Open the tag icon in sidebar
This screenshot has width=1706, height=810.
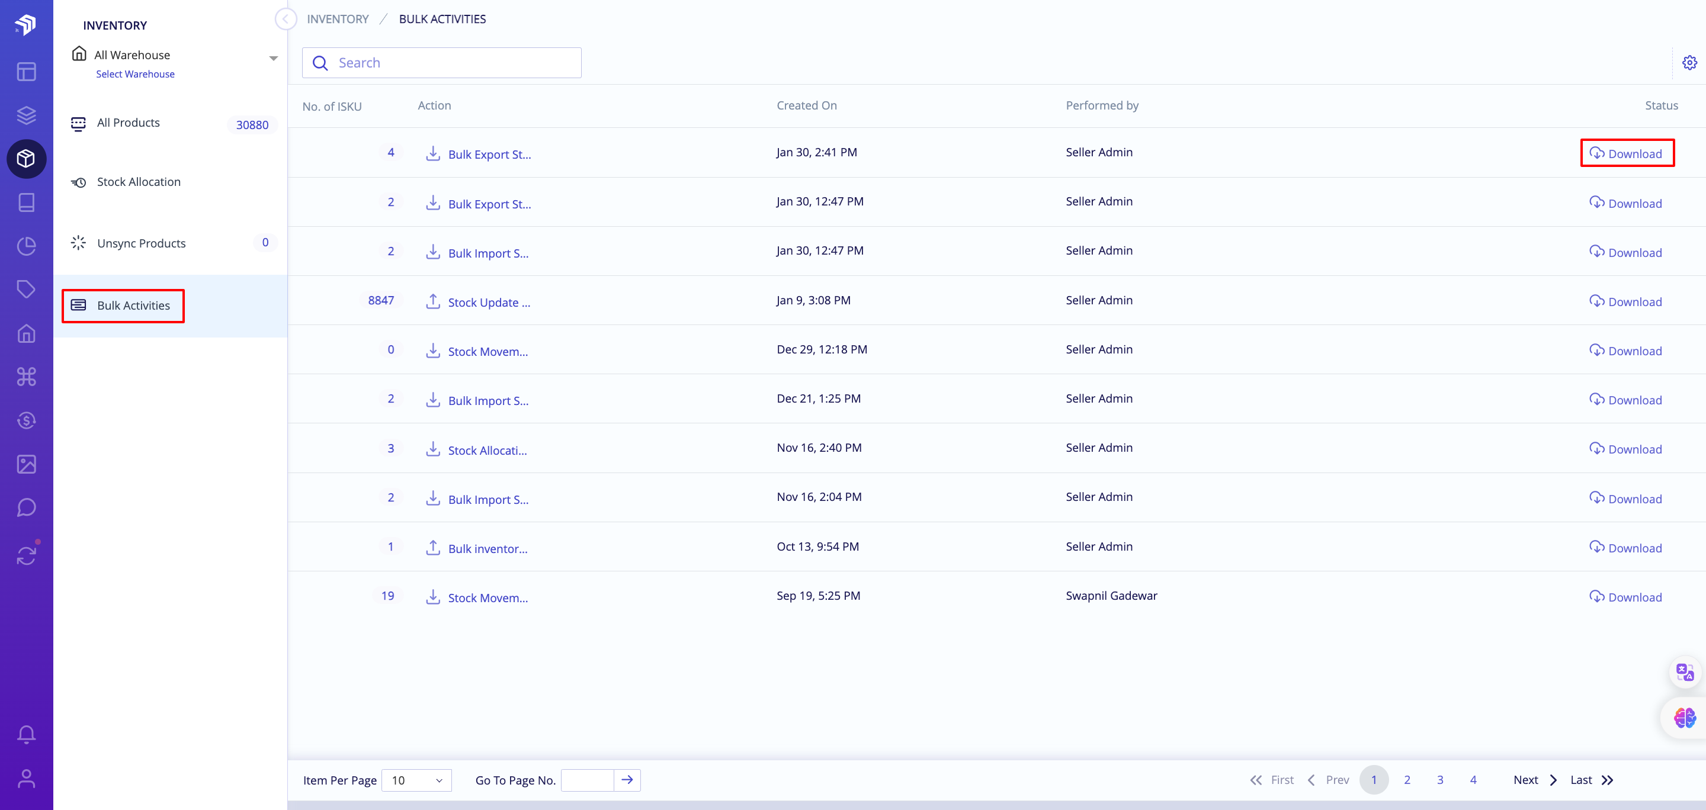tap(27, 289)
